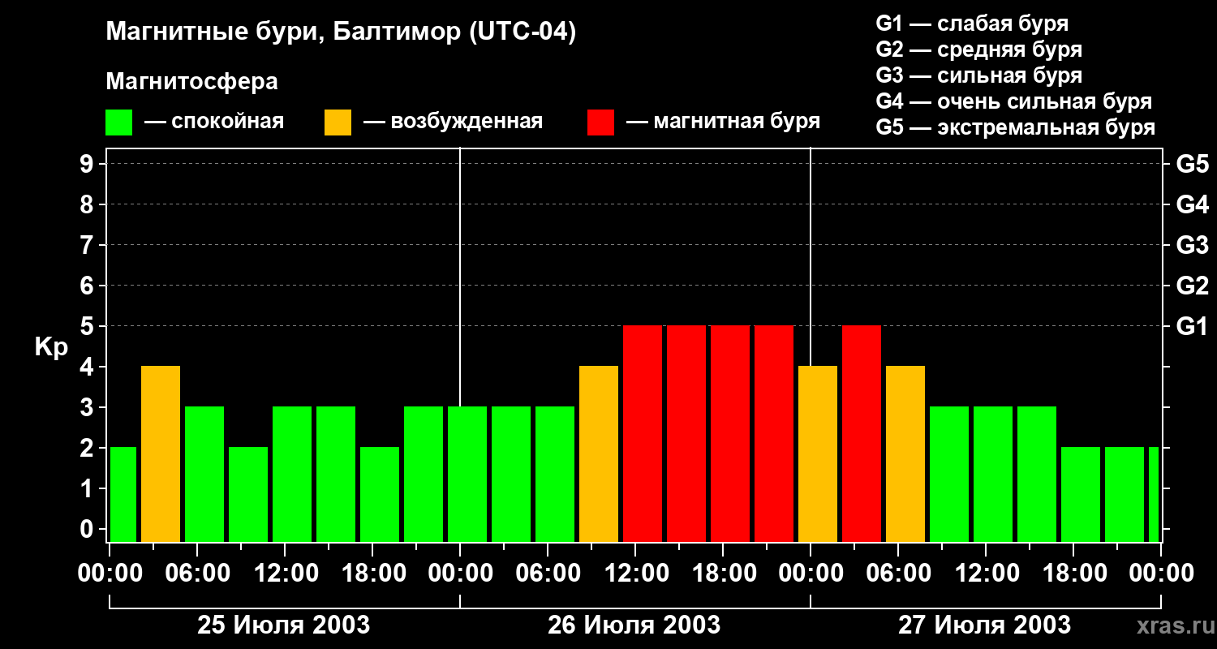Click the 'G3 — сильная буря' legend line
The image size is (1217, 649).
[x=979, y=75]
